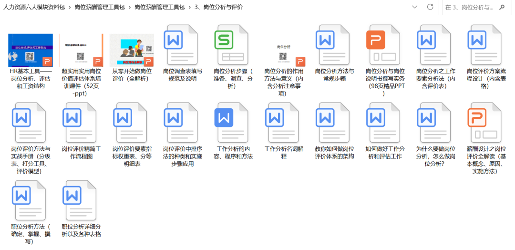Screen dimensions: 515x250
Task: Click file name HR基本工具——岗位分析、评估和工资结构
Action: tap(31, 79)
